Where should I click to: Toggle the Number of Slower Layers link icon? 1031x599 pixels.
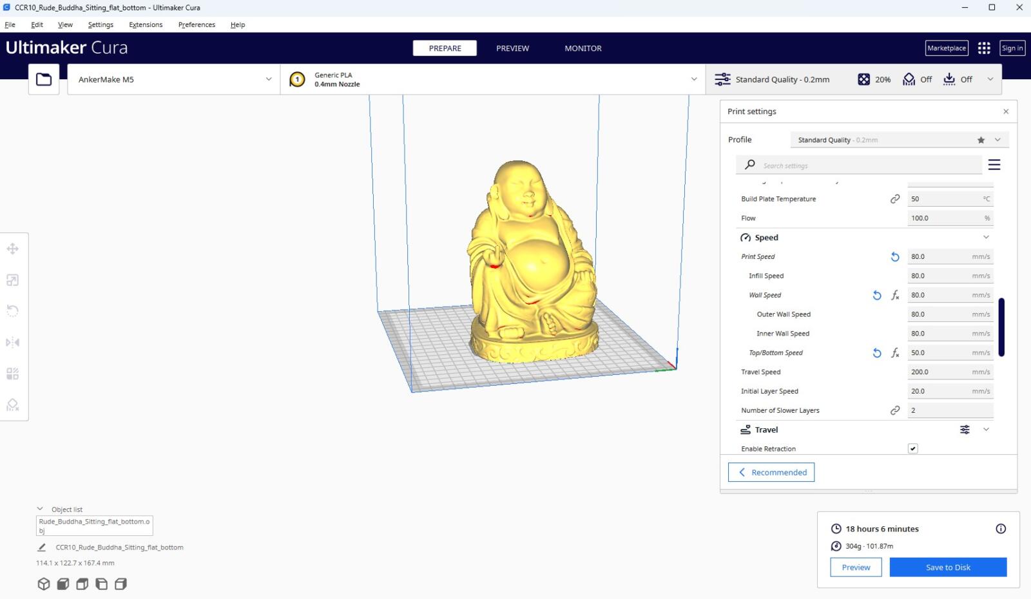(895, 410)
